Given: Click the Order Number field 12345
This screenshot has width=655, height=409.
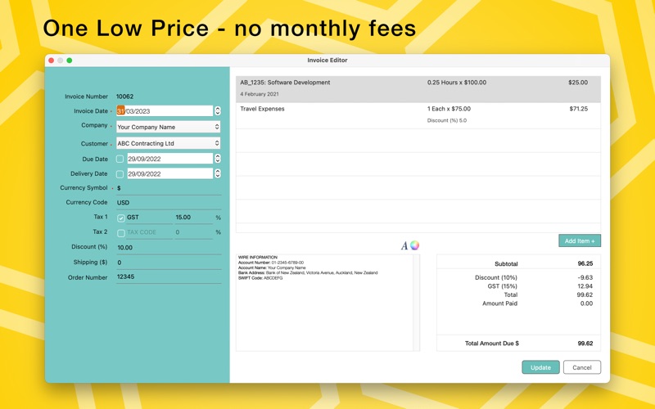Looking at the screenshot, I should pos(169,276).
